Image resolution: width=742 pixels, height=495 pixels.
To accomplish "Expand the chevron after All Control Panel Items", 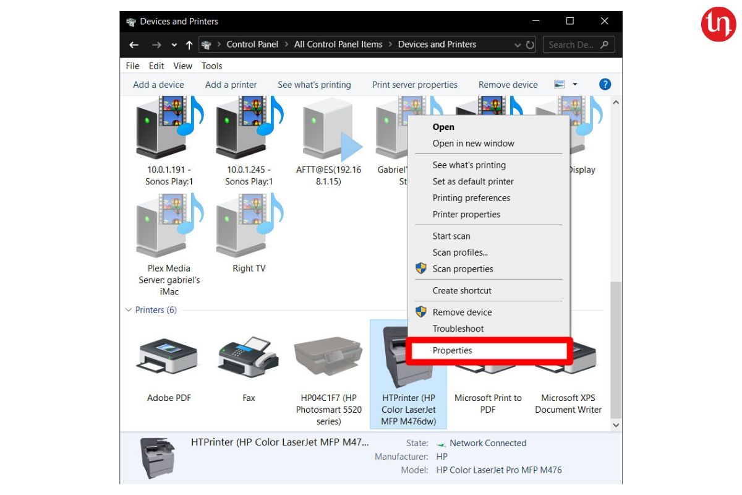I will click(x=390, y=45).
